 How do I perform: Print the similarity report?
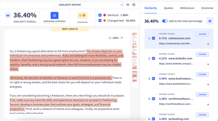[x=128, y=5]
